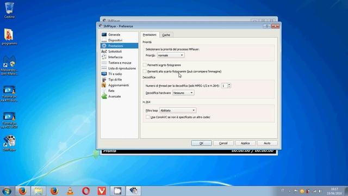Open the TV e radio monitor icon
348x196 pixels.
click(x=104, y=74)
